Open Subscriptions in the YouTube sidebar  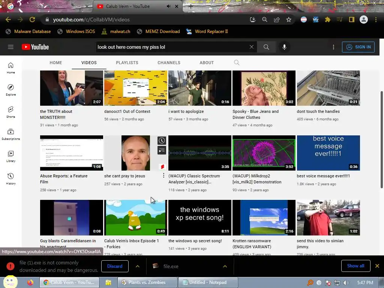coord(10,134)
